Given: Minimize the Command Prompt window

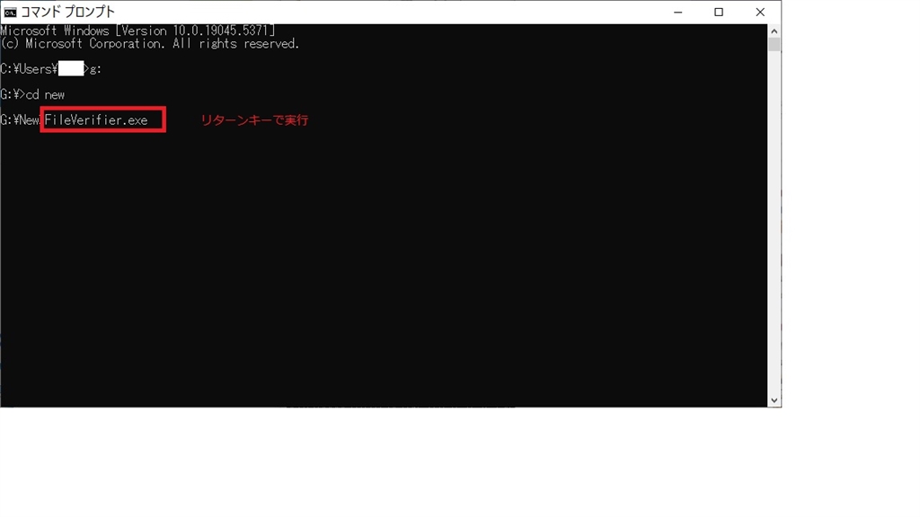Looking at the screenshot, I should pyautogui.click(x=677, y=13).
